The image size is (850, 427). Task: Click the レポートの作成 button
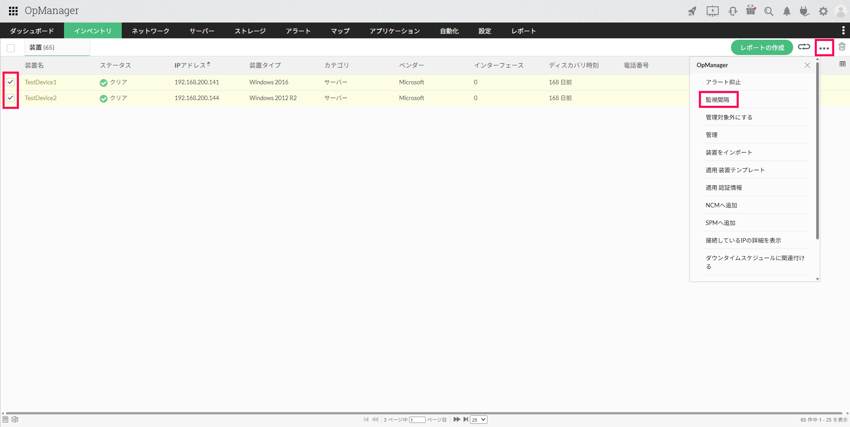(762, 47)
